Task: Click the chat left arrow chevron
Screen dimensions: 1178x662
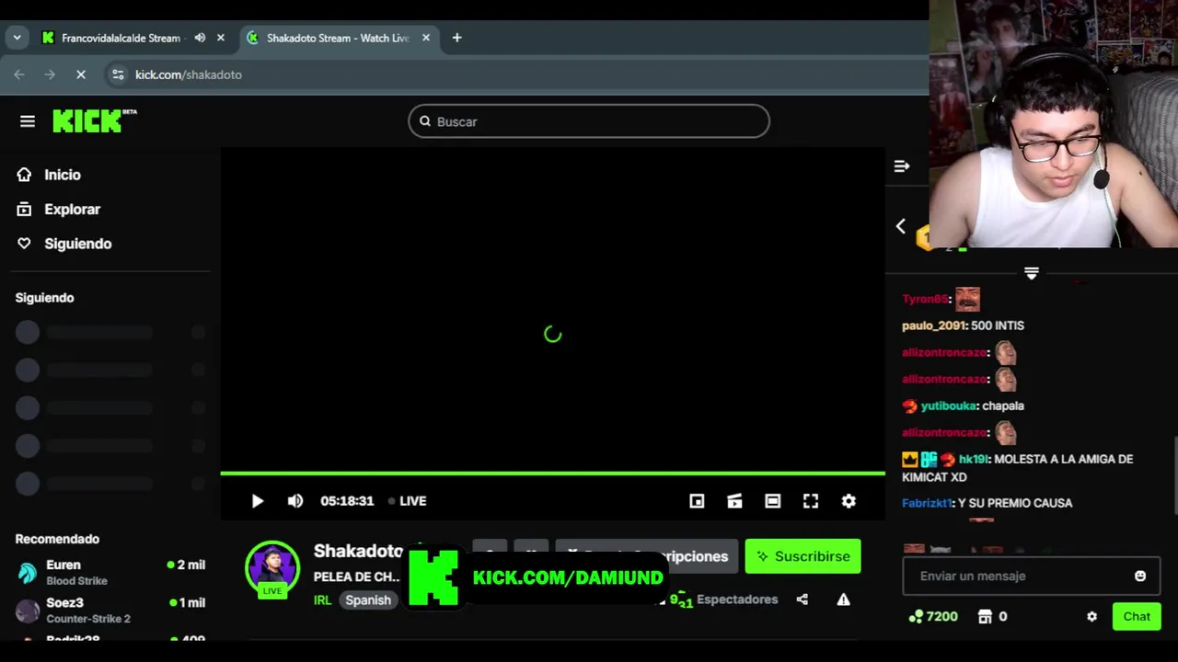Action: pos(901,226)
